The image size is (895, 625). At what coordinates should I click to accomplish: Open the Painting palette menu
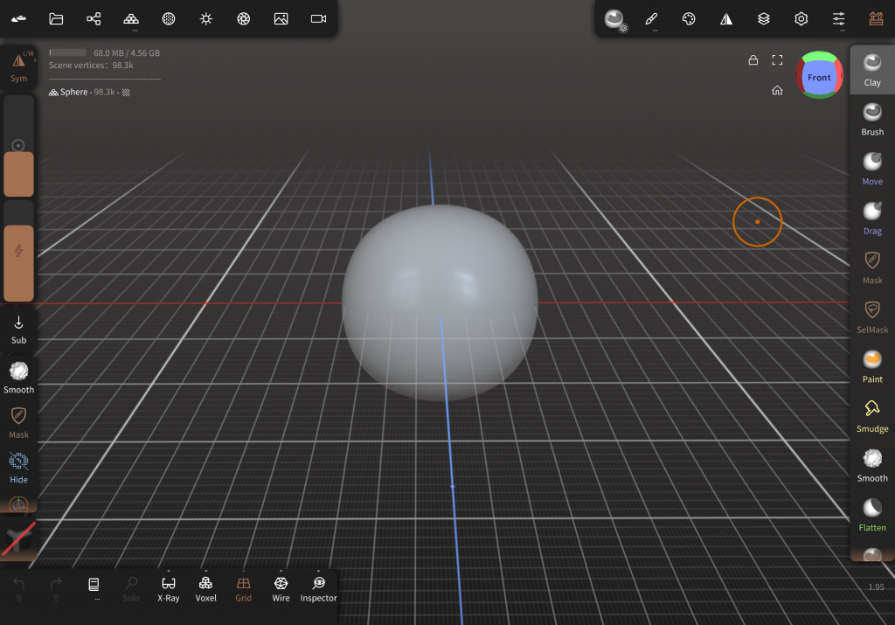(x=689, y=19)
